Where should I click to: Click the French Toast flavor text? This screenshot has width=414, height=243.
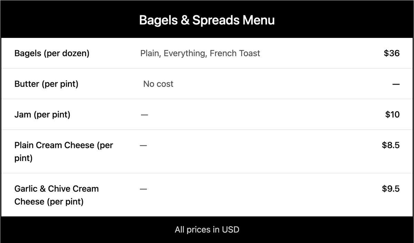(235, 53)
